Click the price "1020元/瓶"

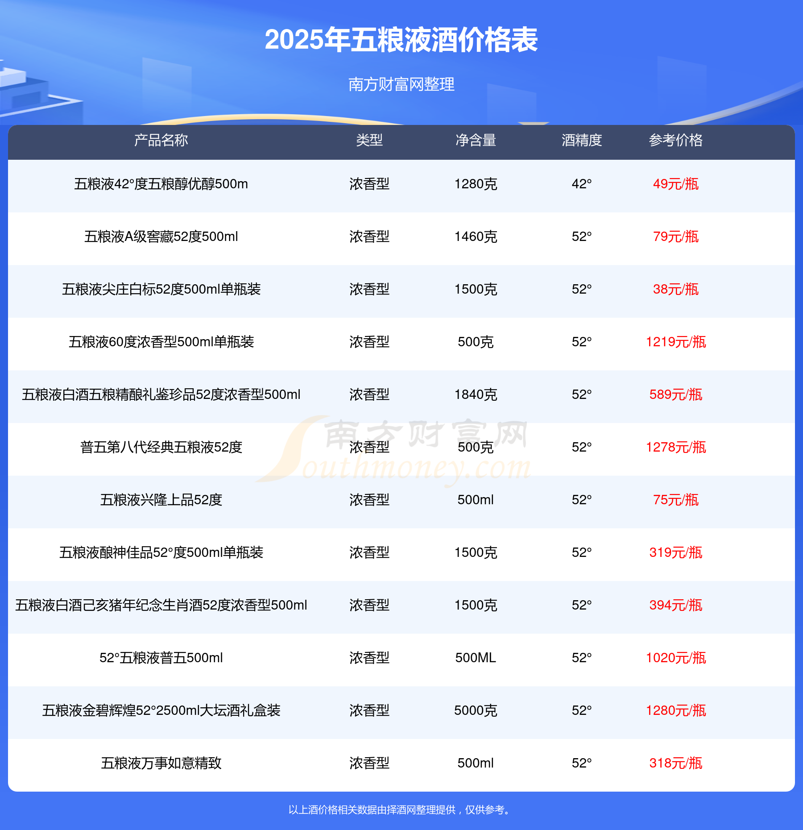676,658
